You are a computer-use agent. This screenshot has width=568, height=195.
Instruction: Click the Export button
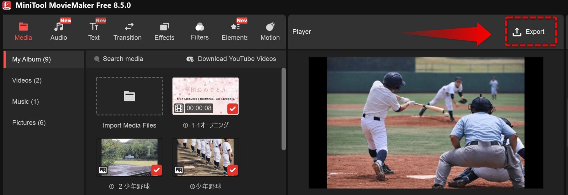[x=530, y=32]
